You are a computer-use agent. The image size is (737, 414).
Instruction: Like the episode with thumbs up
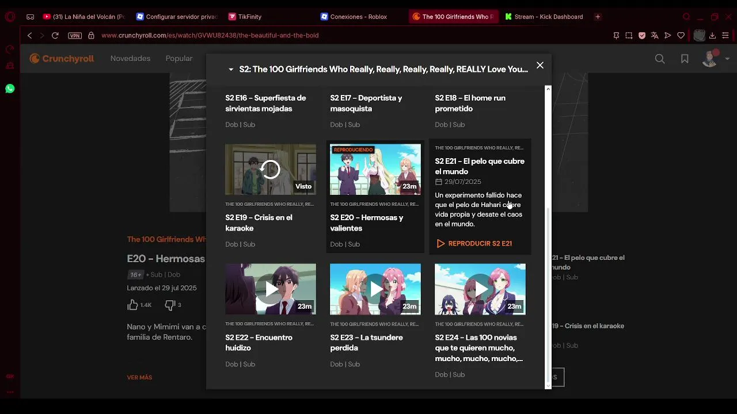(x=133, y=305)
